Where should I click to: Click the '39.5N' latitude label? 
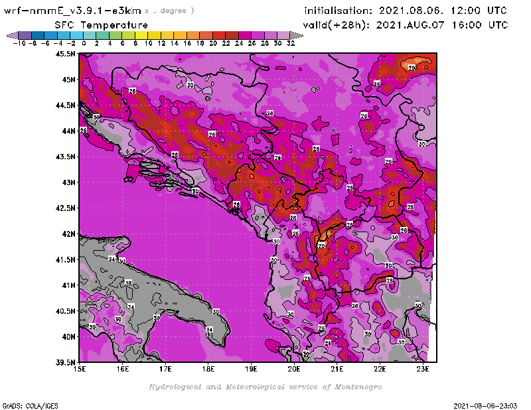65,363
